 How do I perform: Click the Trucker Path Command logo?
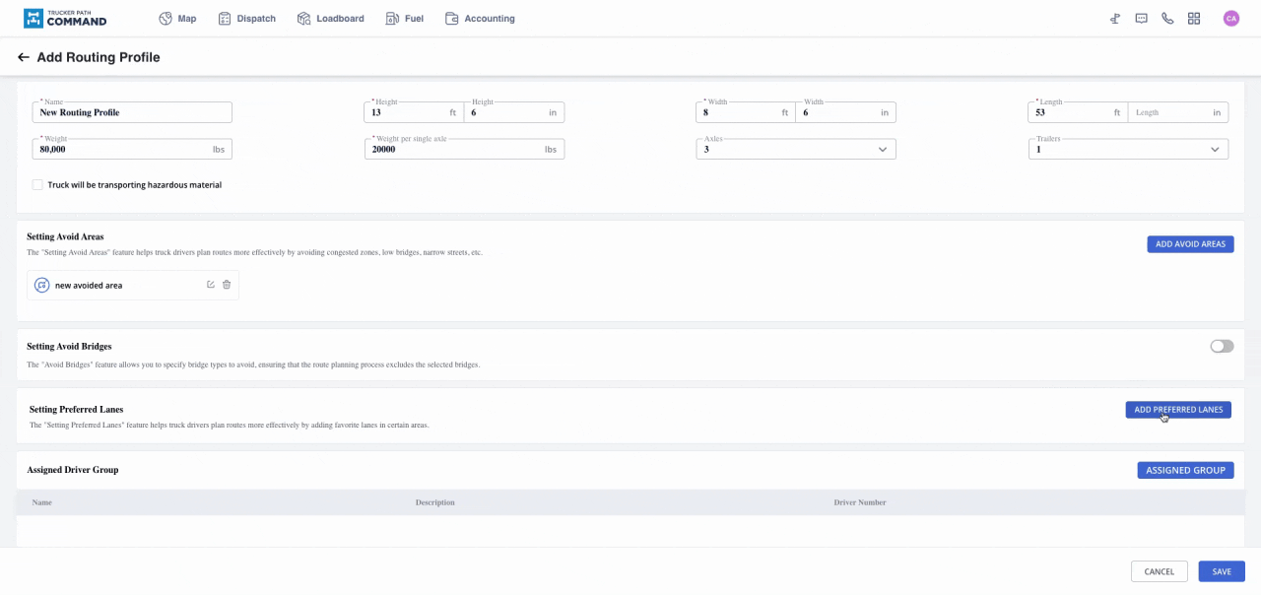tap(65, 19)
